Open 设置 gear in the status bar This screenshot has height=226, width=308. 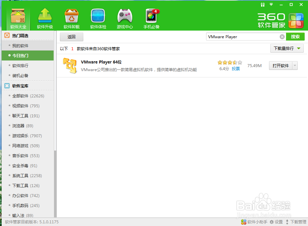point(276,222)
